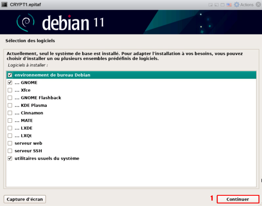
Task: Close the CRYPT1.epitaf console window
Action: (x=258, y=5)
